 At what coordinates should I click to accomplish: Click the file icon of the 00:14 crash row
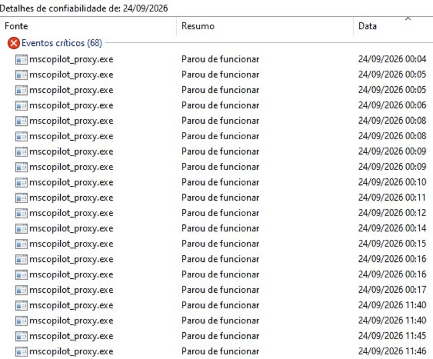21,228
